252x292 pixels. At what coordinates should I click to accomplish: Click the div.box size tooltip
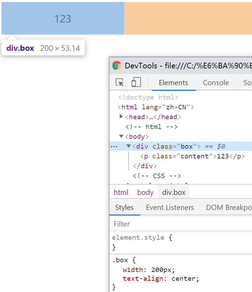43,48
